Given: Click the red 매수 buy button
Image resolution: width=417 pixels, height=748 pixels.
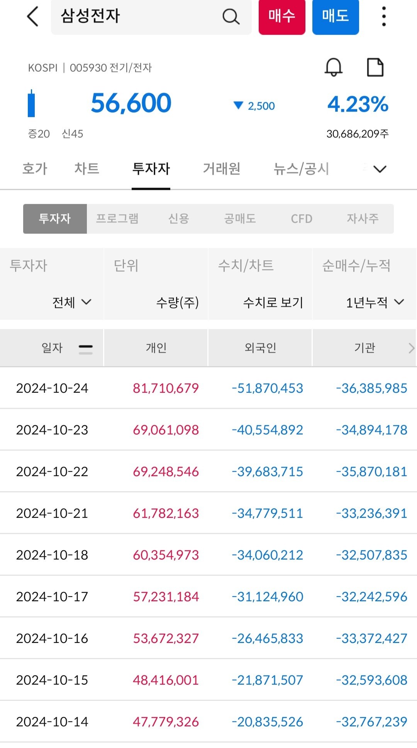Looking at the screenshot, I should [282, 17].
